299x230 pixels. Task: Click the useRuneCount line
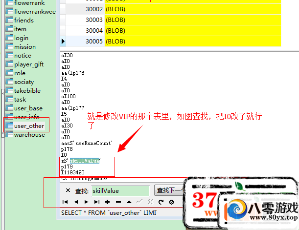click(x=87, y=143)
